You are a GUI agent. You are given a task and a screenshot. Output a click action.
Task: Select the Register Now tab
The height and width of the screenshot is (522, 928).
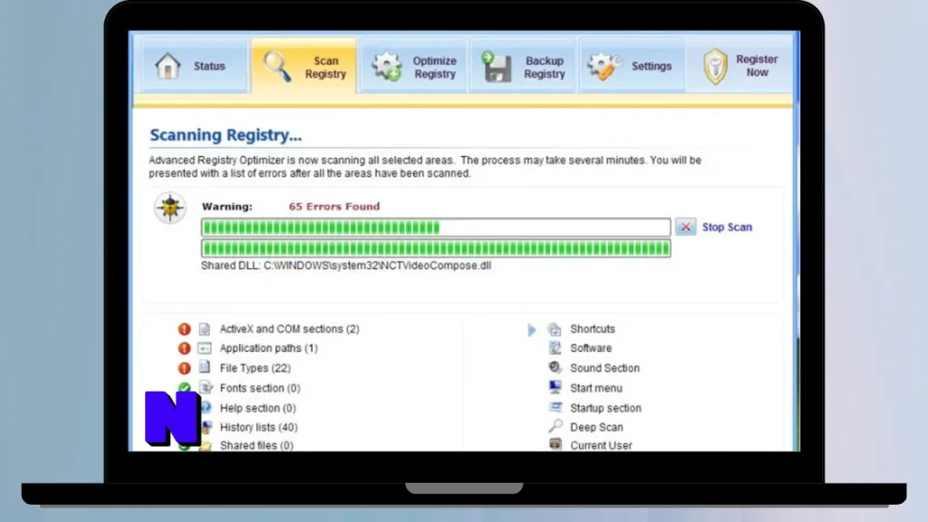(x=739, y=65)
